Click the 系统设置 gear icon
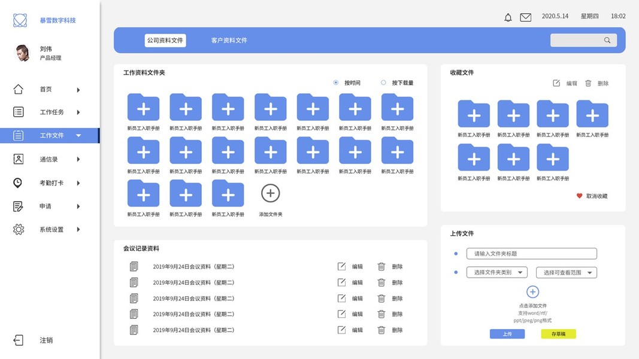The height and width of the screenshot is (359, 639). point(19,230)
